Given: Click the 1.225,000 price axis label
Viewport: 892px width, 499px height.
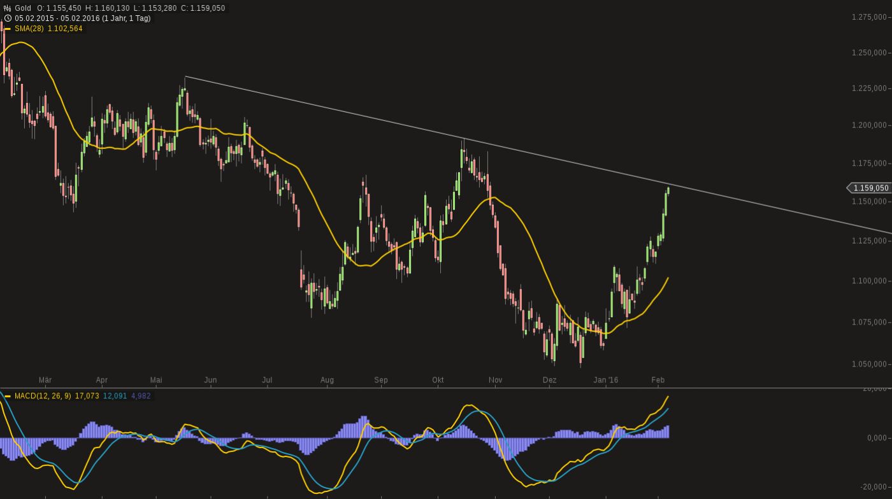Looking at the screenshot, I should point(870,88).
